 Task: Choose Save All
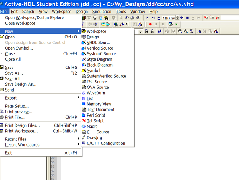[x=40, y=79]
